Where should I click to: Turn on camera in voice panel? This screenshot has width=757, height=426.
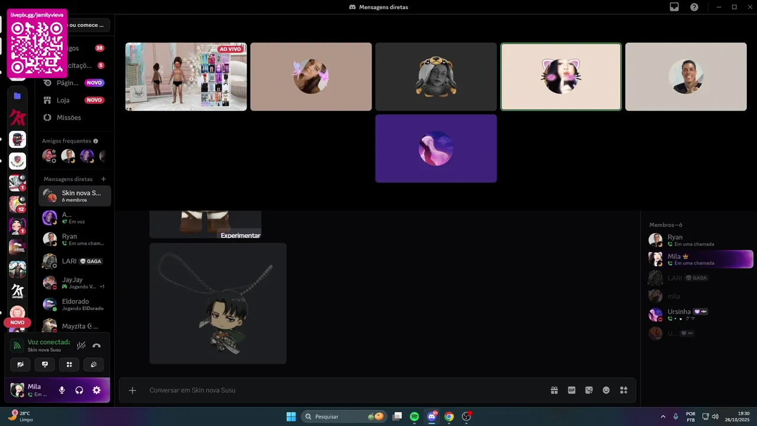(x=20, y=364)
